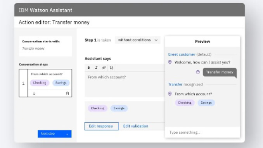Click the Savings chip in conversation step 1 card
This screenshot has width=263, height=148.
coord(61,83)
